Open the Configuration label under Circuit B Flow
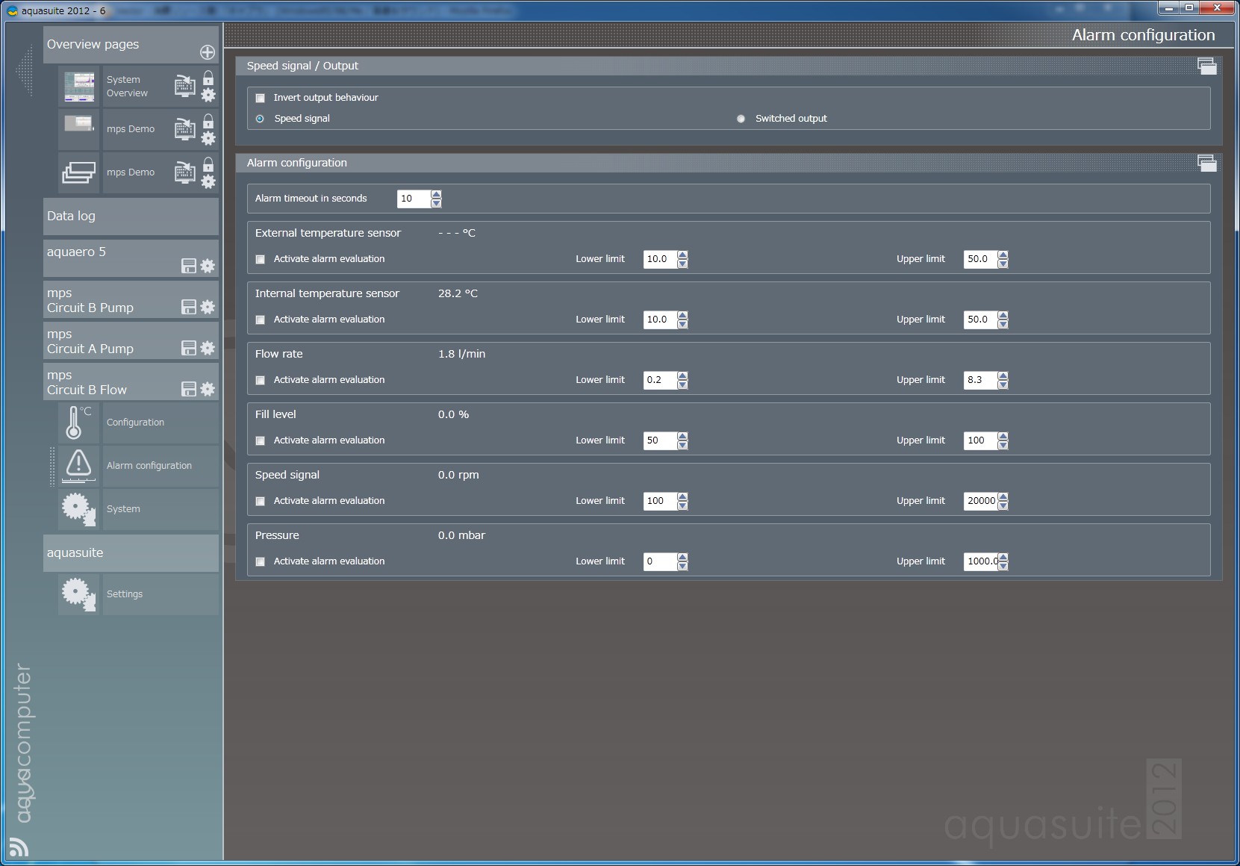Viewport: 1240px width, 866px height. (135, 423)
